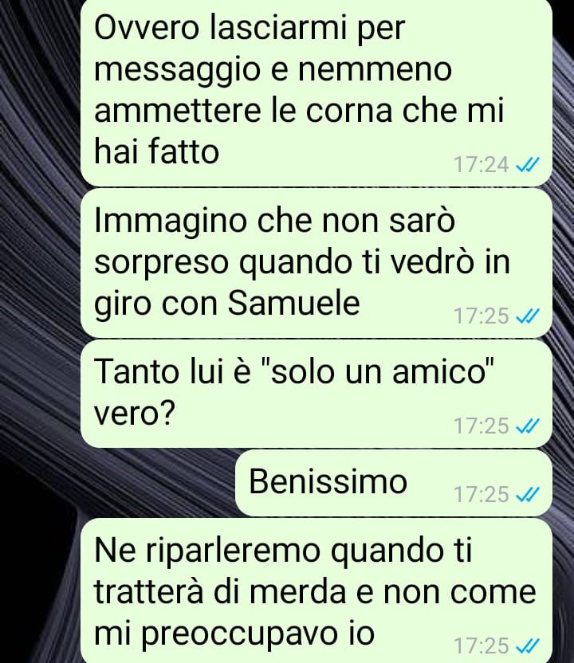
Task: Tap the 17:24 timestamp on the first message
Action: point(481,164)
